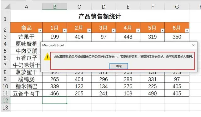Viewport: 201px width, 117px height.
Task: Click cell 388 in 脆鸭肠 row
Action: coord(128,79)
